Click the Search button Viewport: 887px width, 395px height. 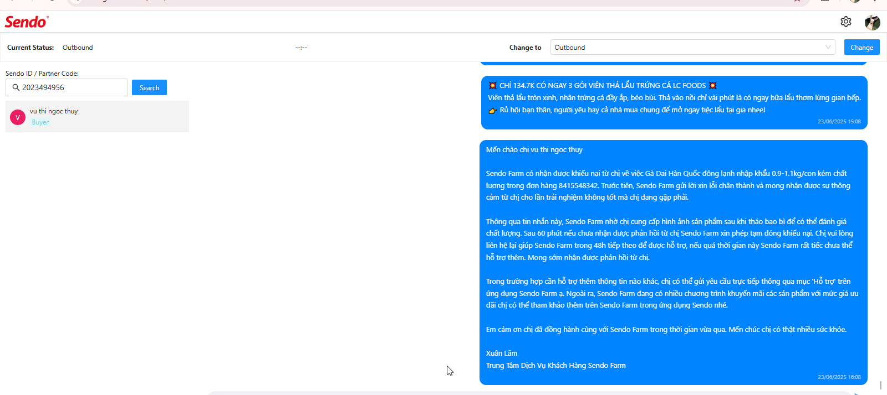pyautogui.click(x=149, y=87)
